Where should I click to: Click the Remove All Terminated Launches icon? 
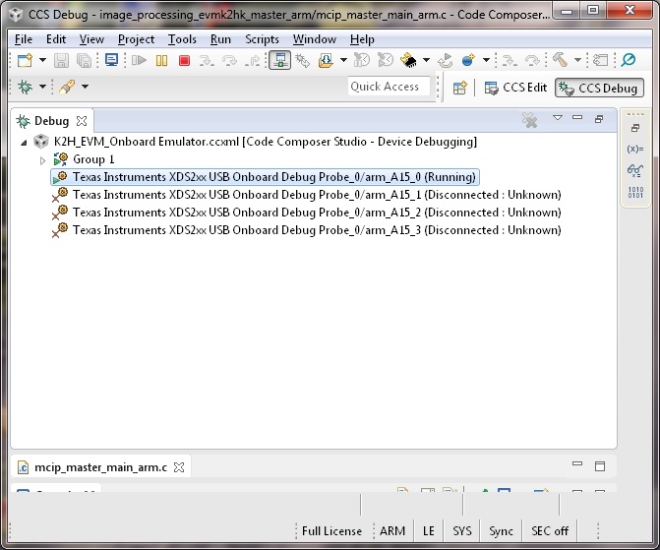[x=530, y=121]
